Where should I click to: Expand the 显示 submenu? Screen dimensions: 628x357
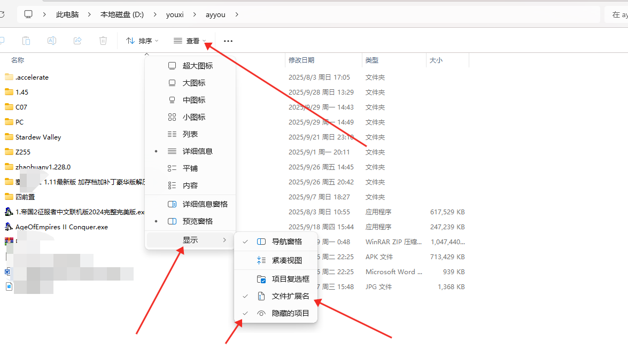(190, 240)
